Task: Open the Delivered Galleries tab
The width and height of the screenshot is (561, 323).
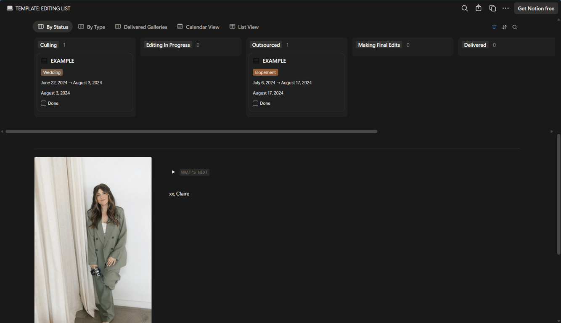Action: click(141, 27)
